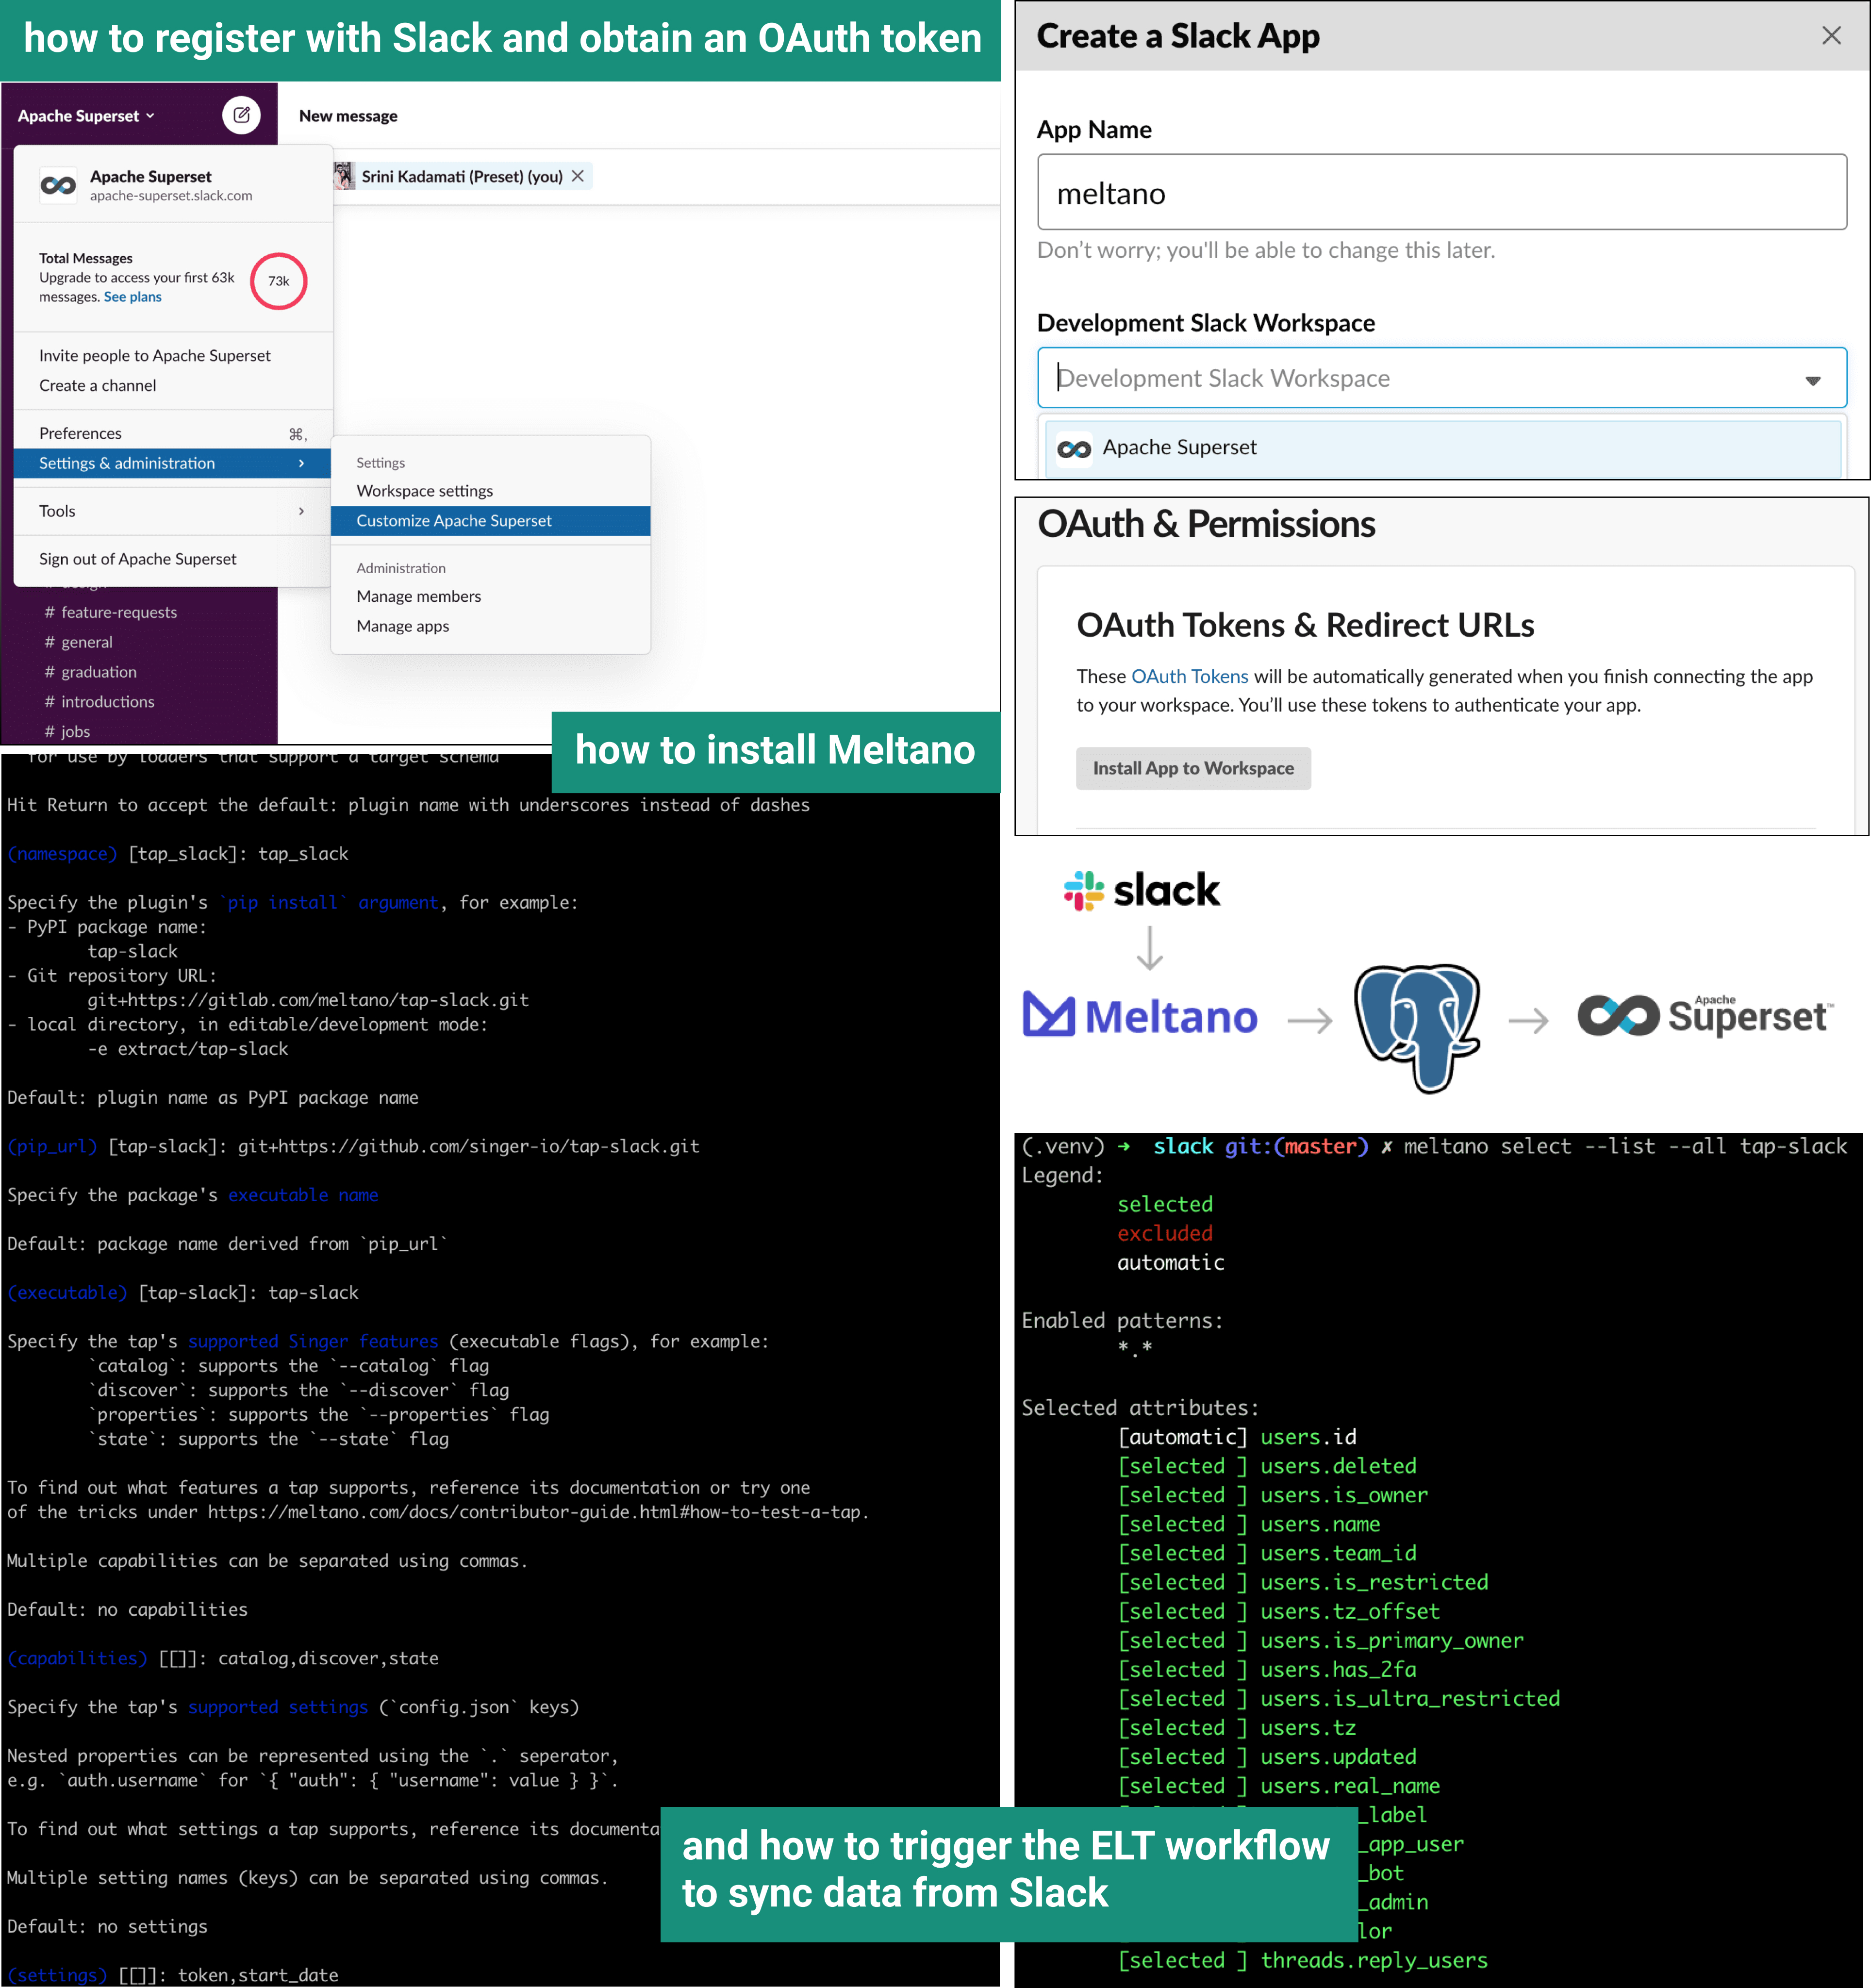This screenshot has width=1871, height=1988.
Task: Open the See plans link
Action: (133, 297)
